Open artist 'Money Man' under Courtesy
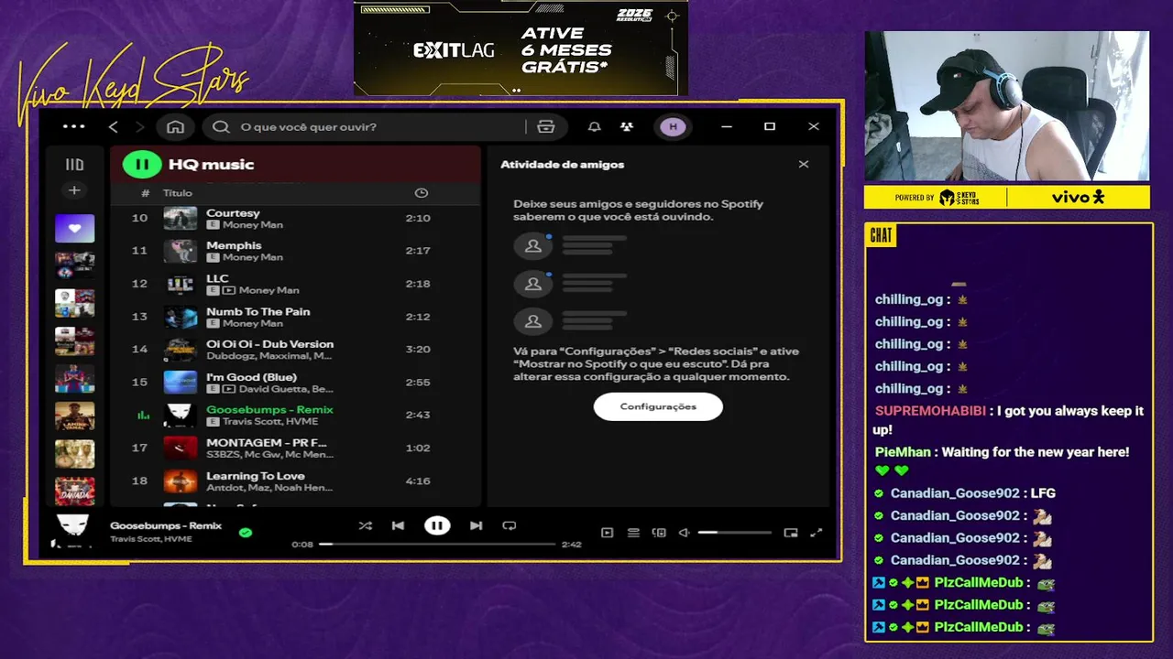Screen dimensions: 1173x659 (x=252, y=225)
